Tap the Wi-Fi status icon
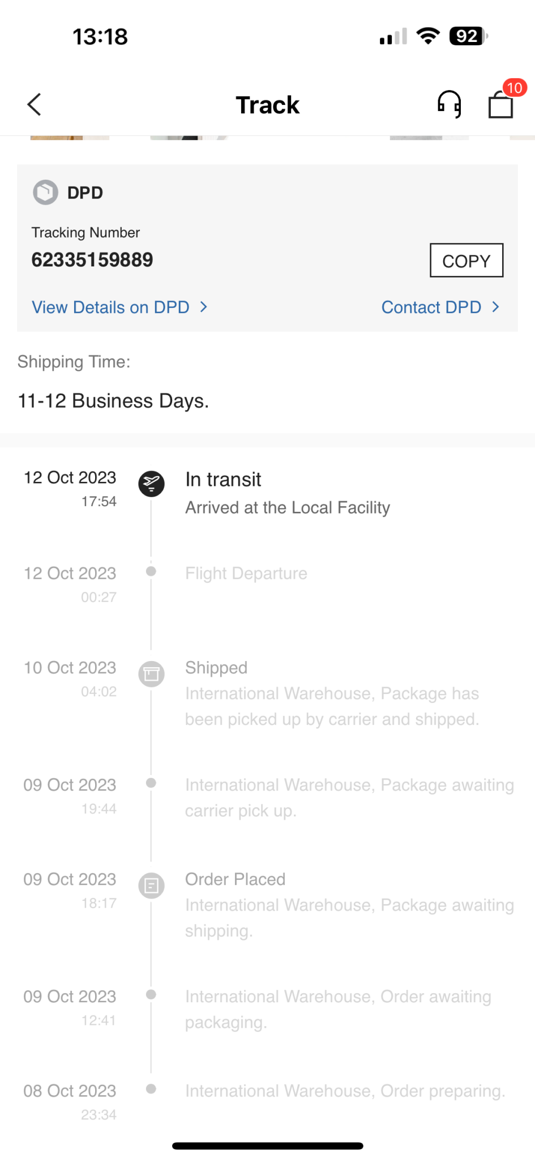 [428, 36]
